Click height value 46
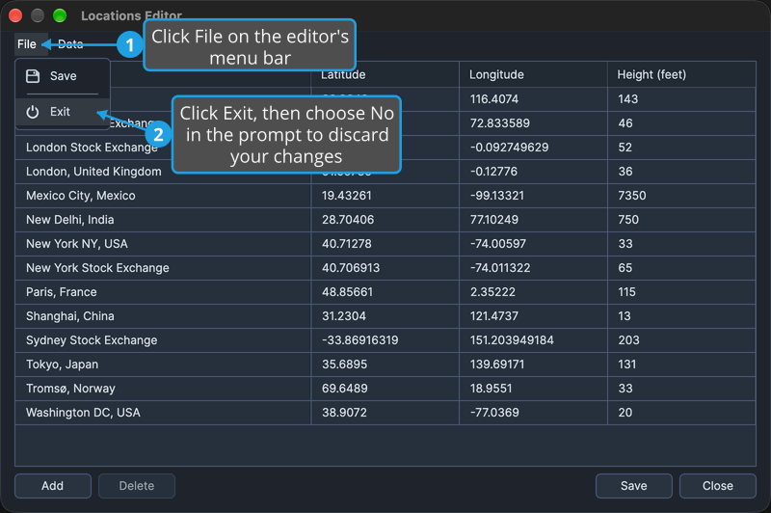Screen dimensions: 771x513 625,123
